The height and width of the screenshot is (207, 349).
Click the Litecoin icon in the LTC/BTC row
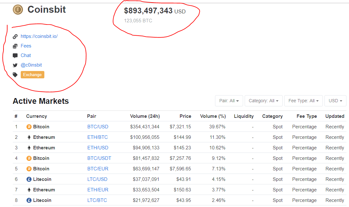click(x=29, y=200)
